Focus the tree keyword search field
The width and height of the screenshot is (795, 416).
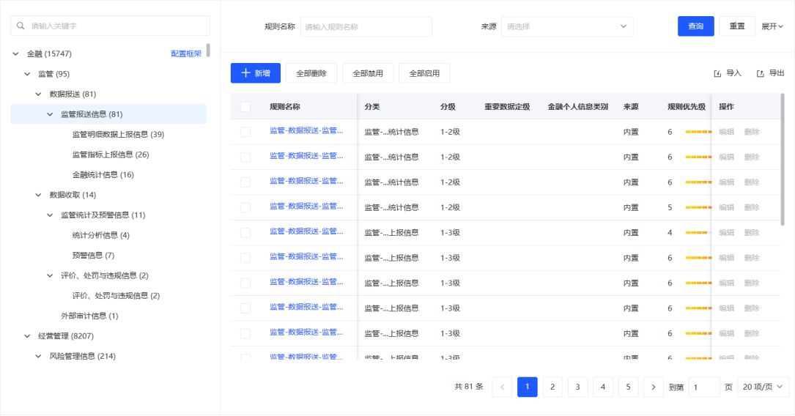pos(110,26)
